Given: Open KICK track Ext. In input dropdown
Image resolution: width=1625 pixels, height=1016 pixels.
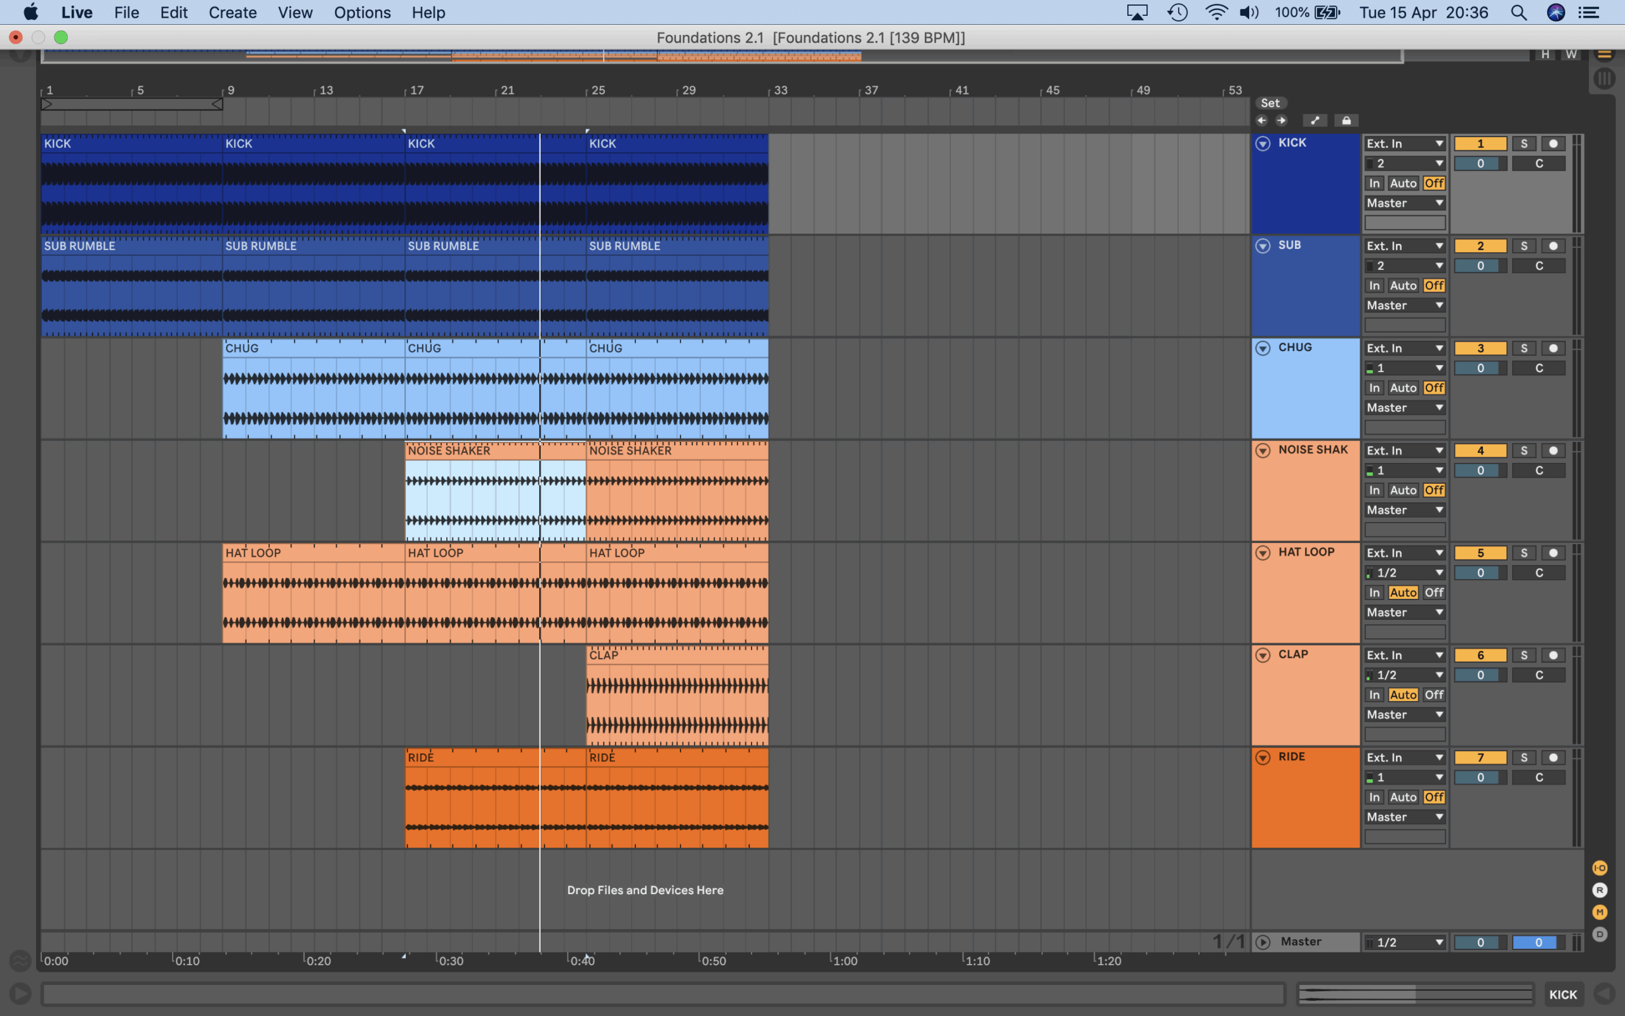Looking at the screenshot, I should point(1404,144).
